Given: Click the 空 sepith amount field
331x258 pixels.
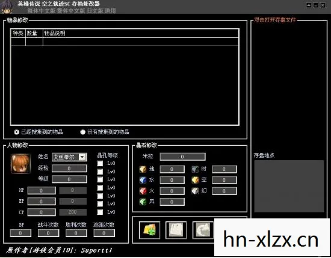Looking at the screenshot, I should [x=224, y=180].
